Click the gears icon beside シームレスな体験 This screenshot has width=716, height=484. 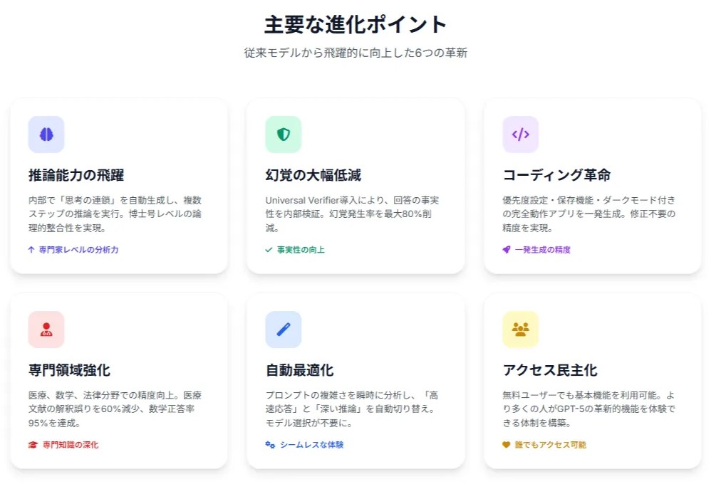270,445
